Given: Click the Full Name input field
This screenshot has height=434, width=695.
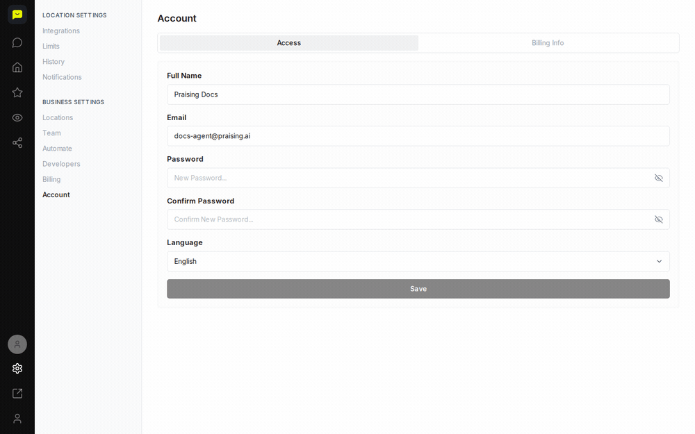Looking at the screenshot, I should pyautogui.click(x=418, y=94).
